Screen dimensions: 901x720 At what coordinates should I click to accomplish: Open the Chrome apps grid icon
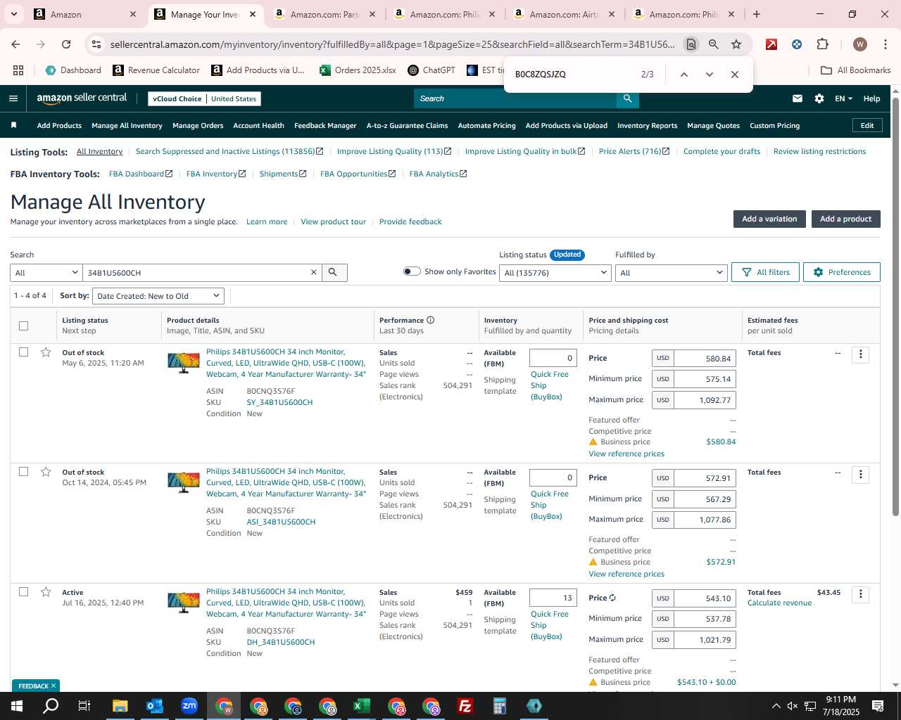coord(18,70)
